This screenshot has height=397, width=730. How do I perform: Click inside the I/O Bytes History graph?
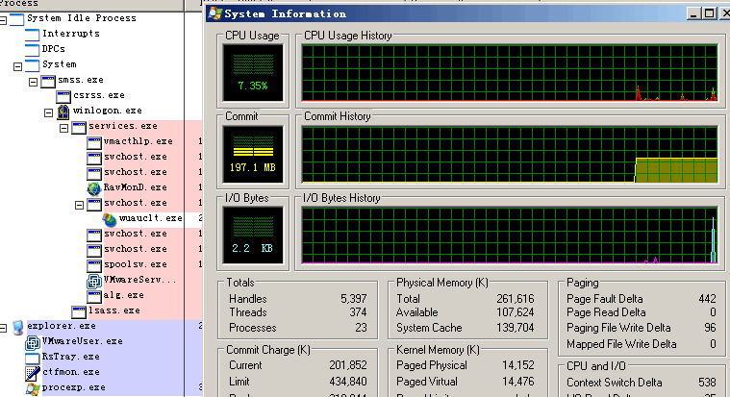click(510, 236)
